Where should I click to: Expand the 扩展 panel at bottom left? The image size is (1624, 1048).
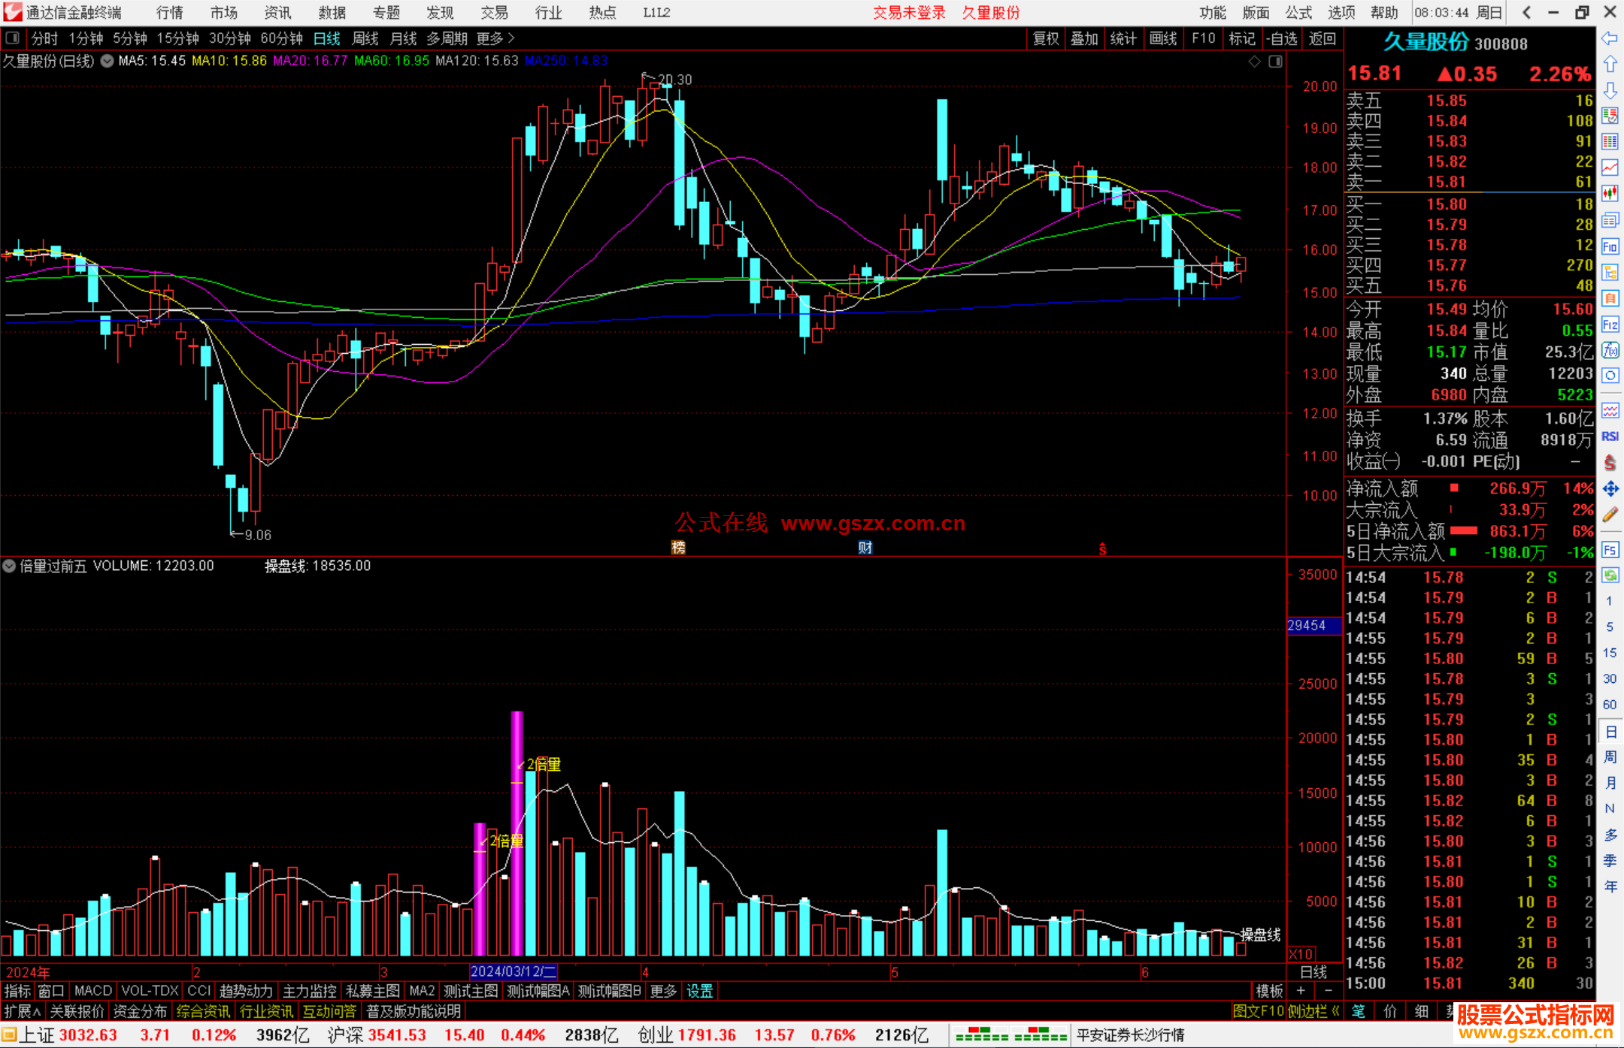[23, 1011]
